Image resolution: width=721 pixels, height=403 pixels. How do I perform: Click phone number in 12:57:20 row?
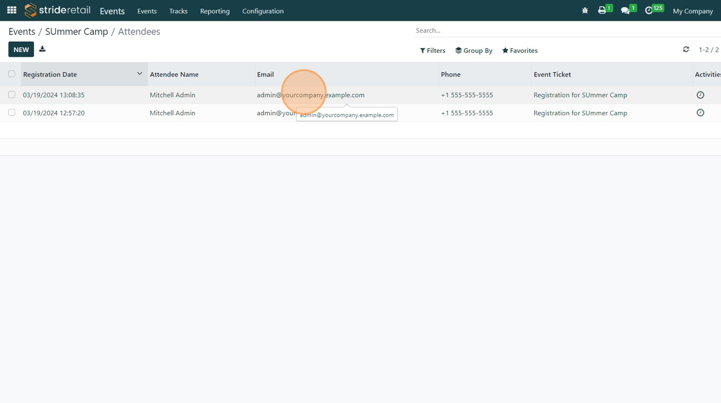click(467, 113)
